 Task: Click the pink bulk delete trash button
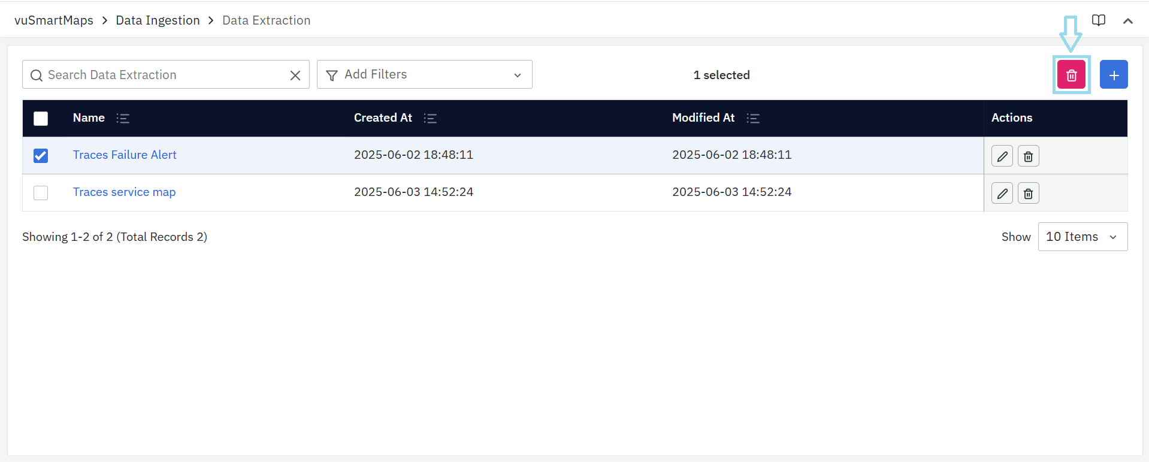1071,75
